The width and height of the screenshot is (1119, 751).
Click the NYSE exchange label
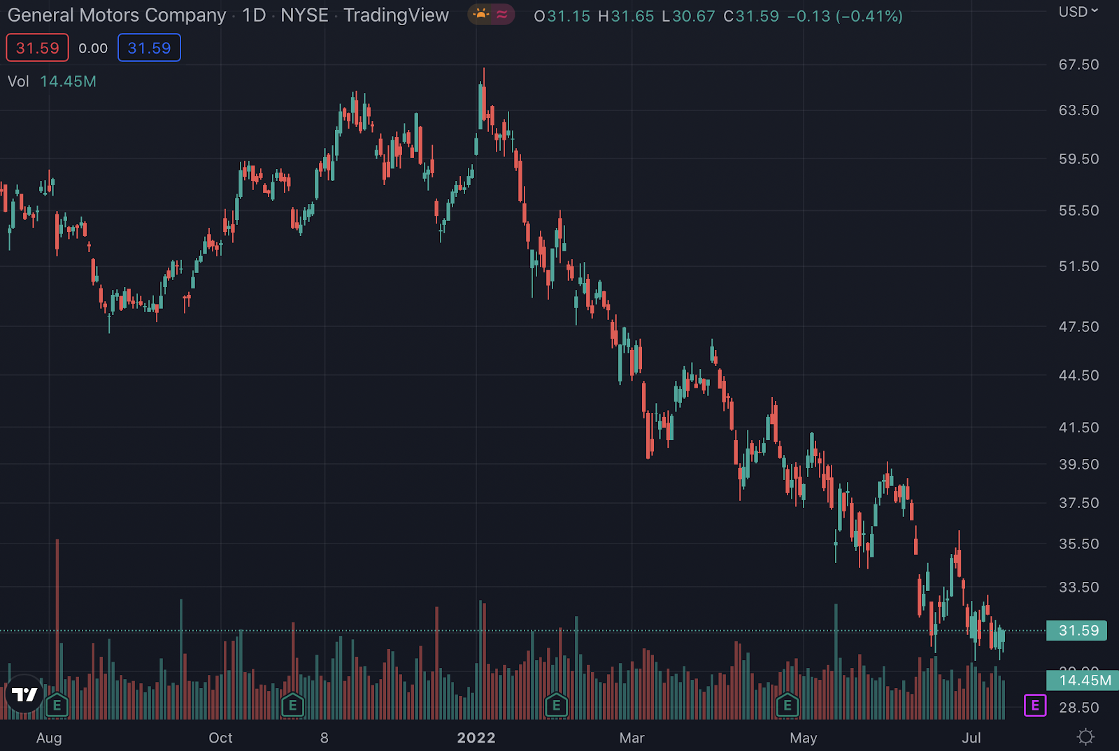tap(304, 15)
